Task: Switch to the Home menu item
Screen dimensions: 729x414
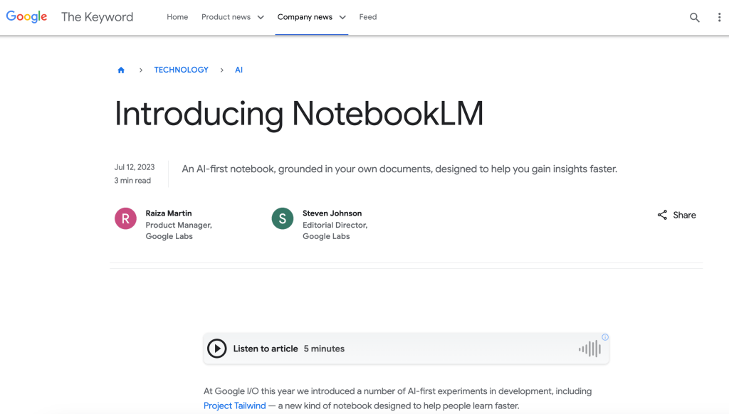Action: 177,17
